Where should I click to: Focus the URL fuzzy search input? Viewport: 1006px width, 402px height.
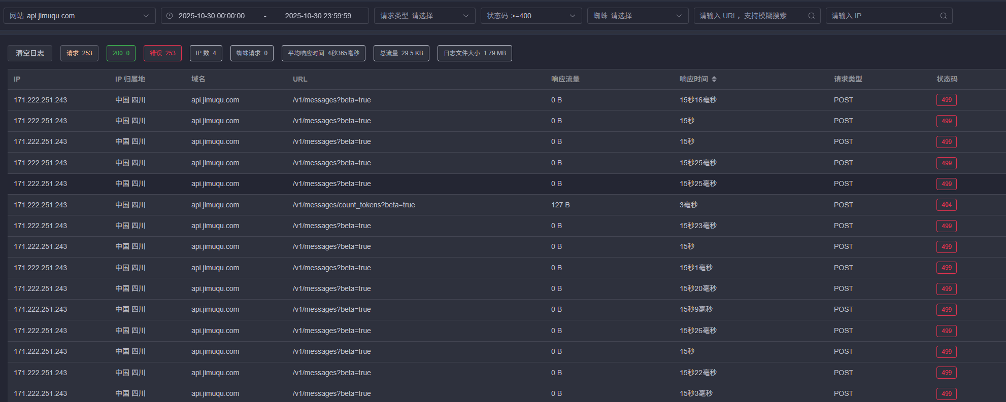click(x=750, y=16)
